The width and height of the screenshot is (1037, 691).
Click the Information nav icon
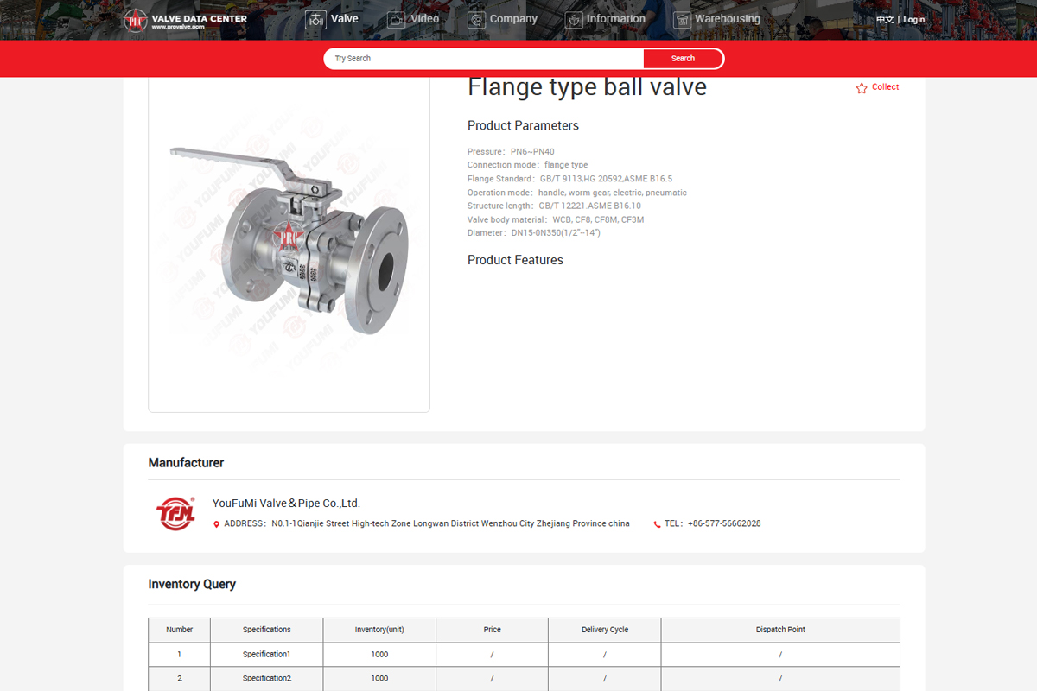(574, 20)
